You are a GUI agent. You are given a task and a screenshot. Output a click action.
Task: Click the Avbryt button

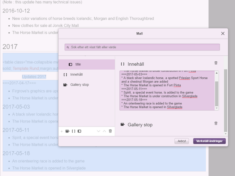pyautogui.click(x=182, y=141)
